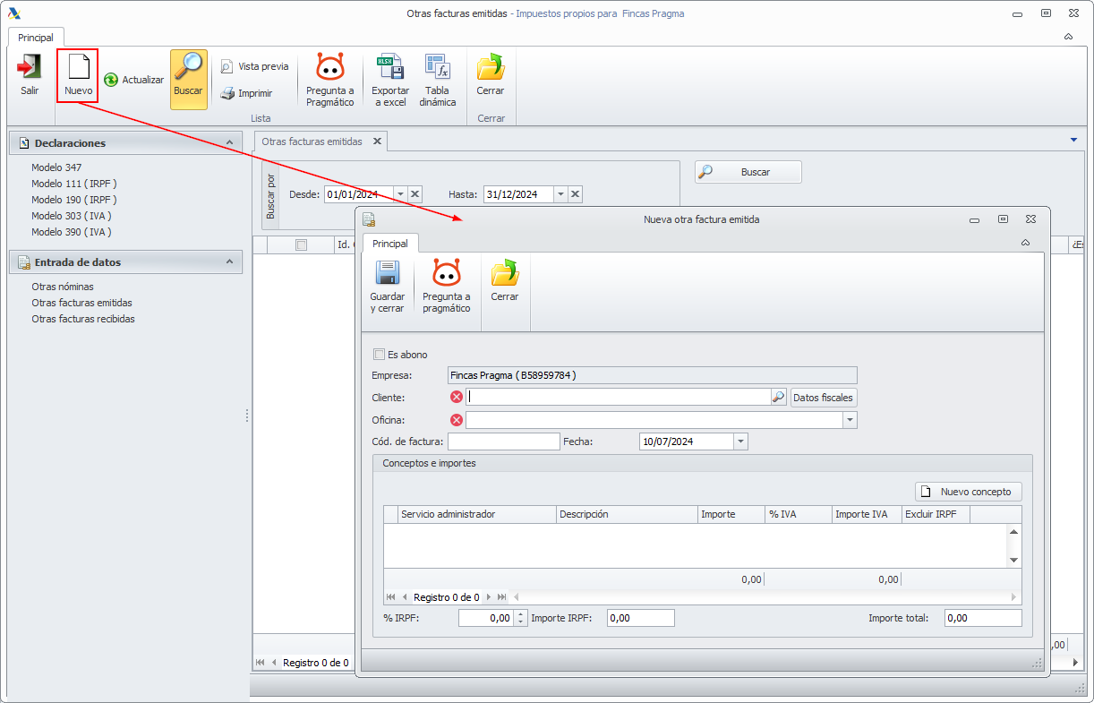1094x703 pixels.
Task: Click the Importe total field
Action: pos(983,618)
